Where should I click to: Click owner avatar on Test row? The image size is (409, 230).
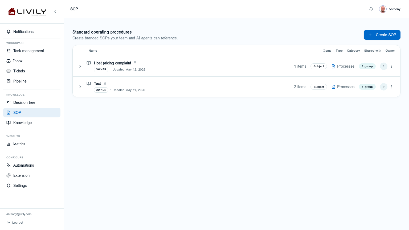pyautogui.click(x=384, y=87)
